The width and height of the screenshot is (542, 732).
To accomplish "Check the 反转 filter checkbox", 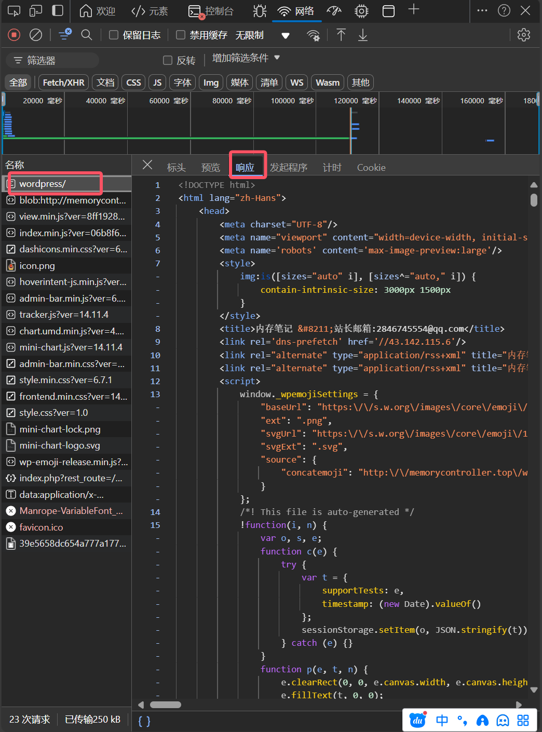I will click(168, 60).
